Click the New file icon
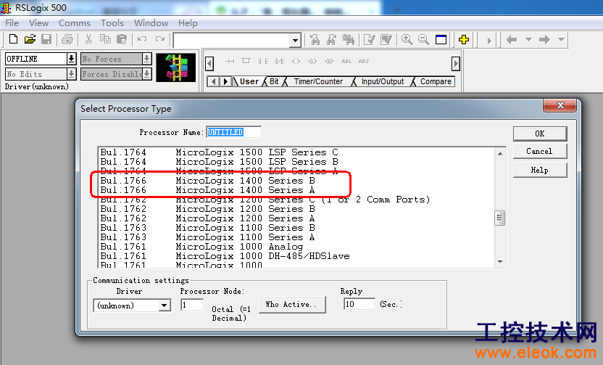Image resolution: width=603 pixels, height=365 pixels. (13, 39)
